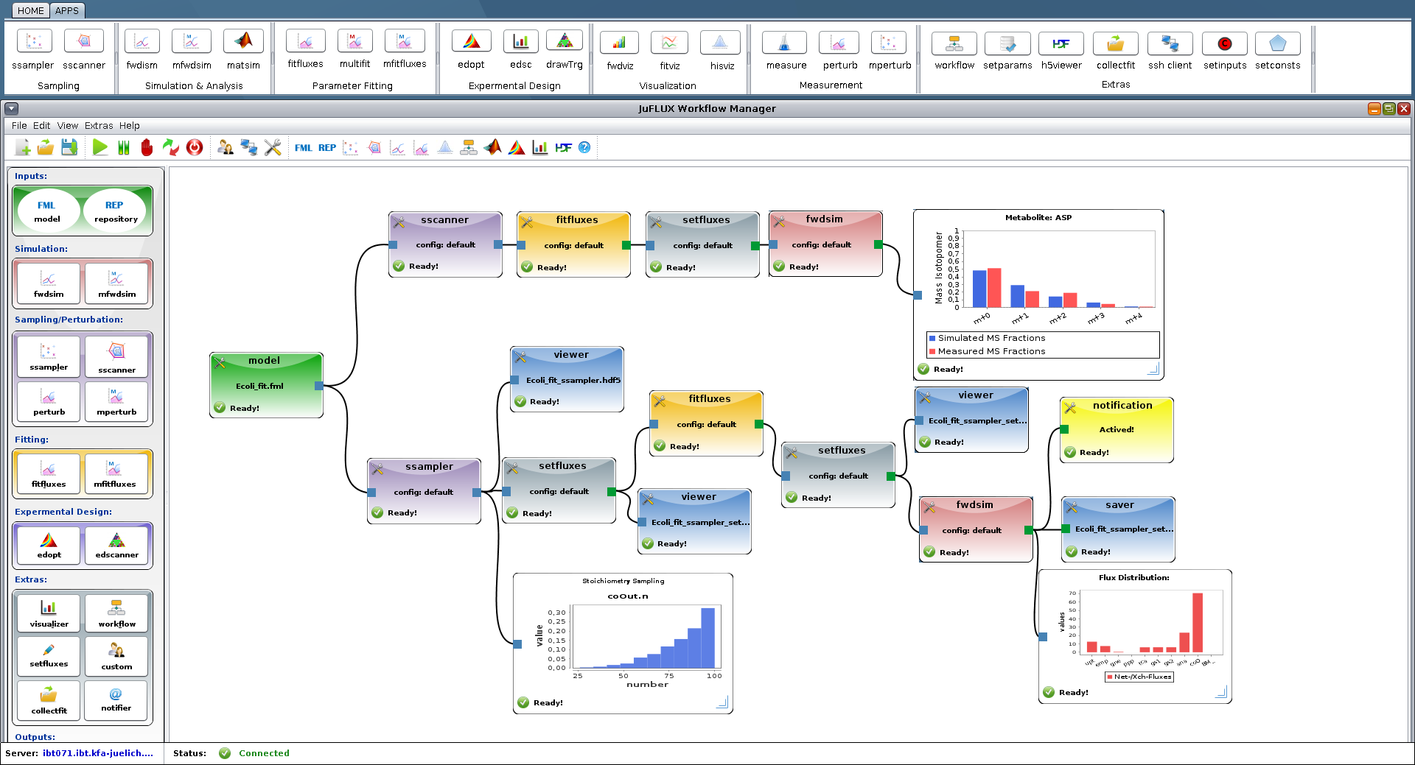1415x765 pixels.
Task: Collapse the Fitting section in the sidebar
Action: pyautogui.click(x=32, y=440)
